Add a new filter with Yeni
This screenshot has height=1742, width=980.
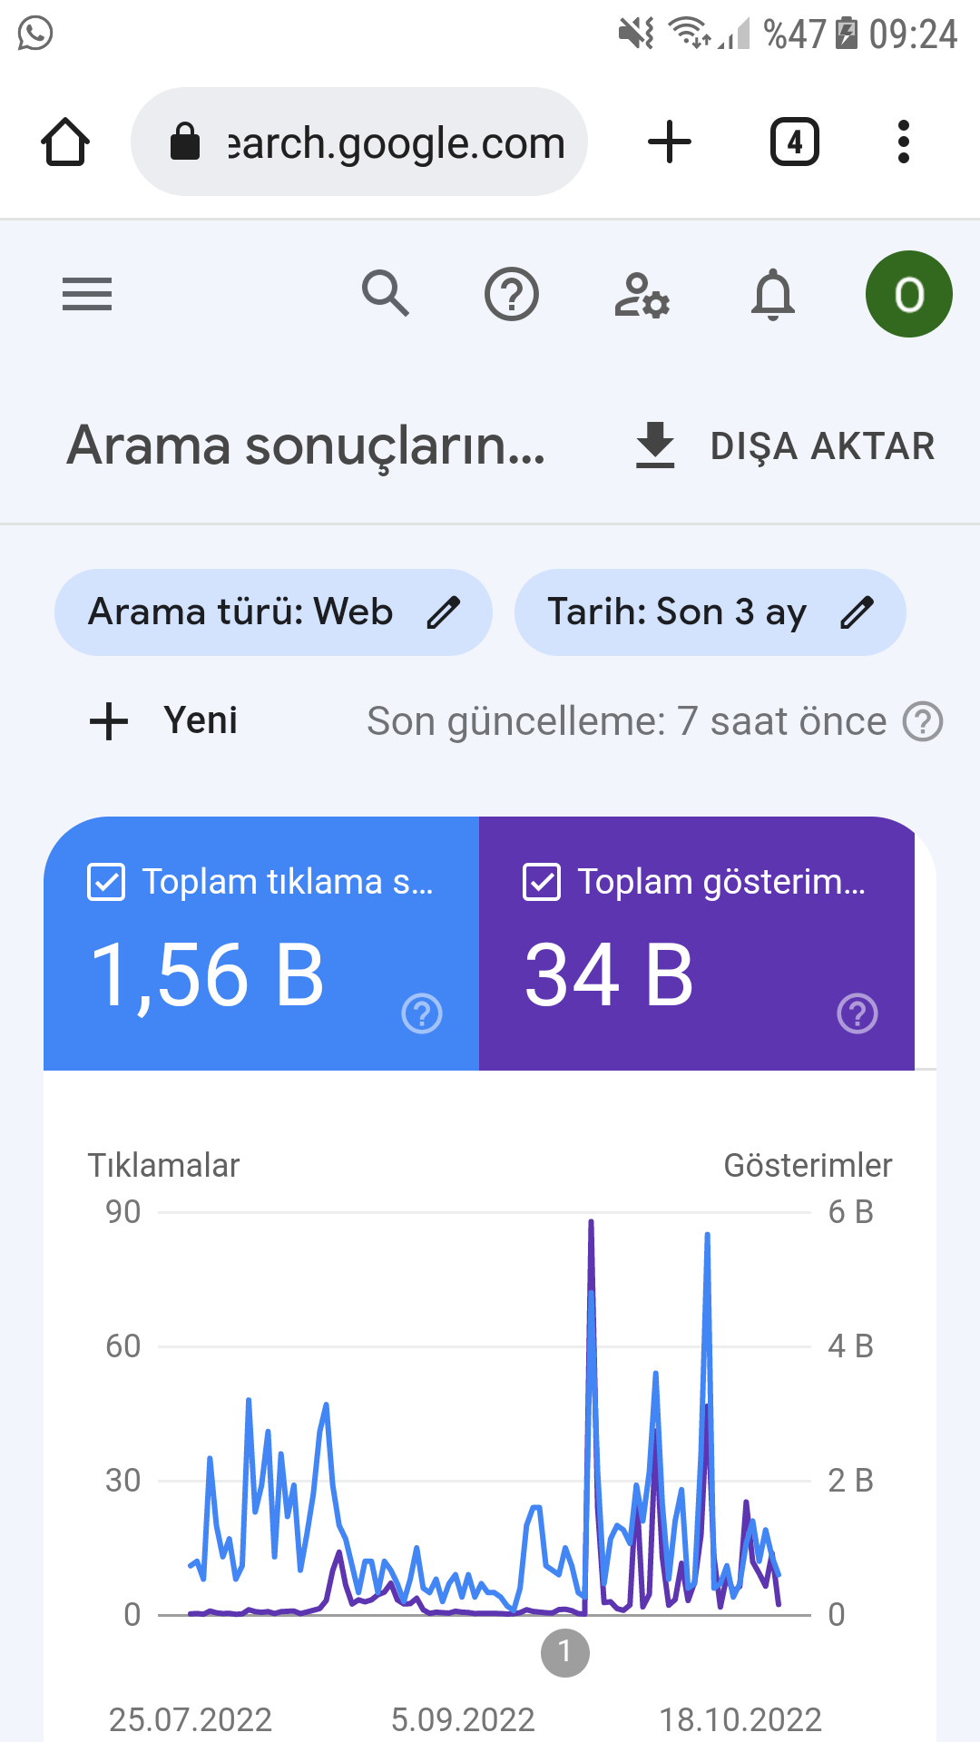click(x=163, y=721)
